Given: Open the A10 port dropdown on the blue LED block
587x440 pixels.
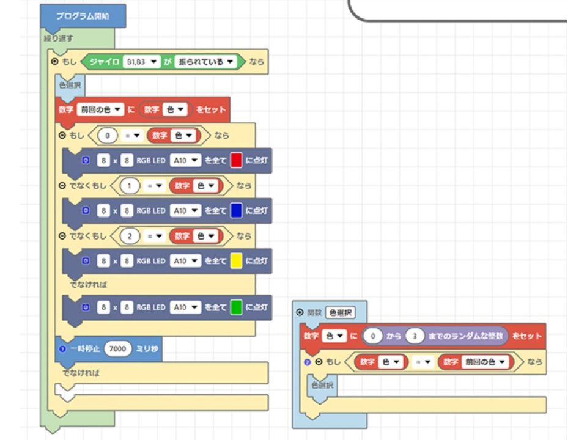Looking at the screenshot, I should pos(185,211).
